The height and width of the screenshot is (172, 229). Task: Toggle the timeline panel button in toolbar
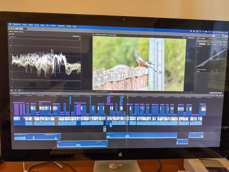217,36
